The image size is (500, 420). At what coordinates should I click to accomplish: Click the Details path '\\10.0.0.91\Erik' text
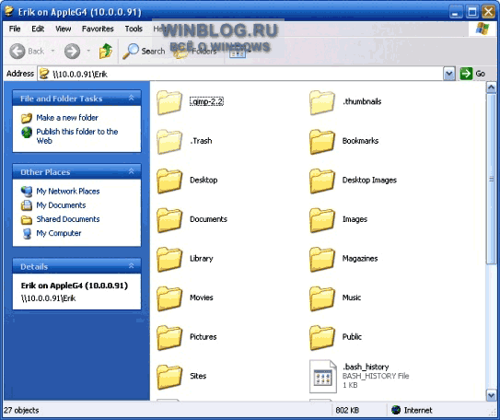(x=49, y=298)
